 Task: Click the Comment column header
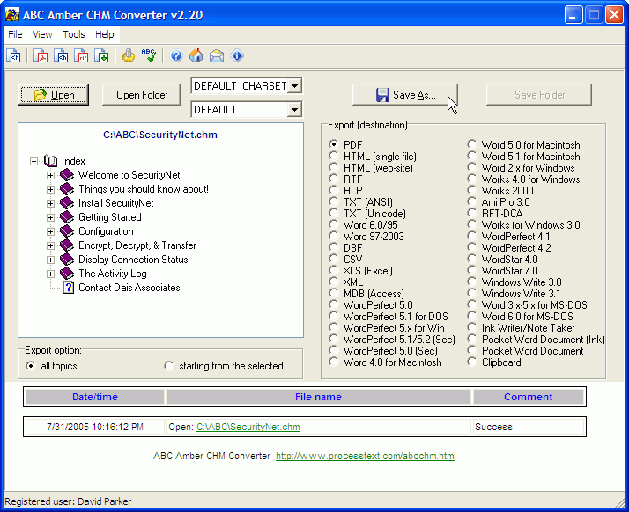[529, 397]
